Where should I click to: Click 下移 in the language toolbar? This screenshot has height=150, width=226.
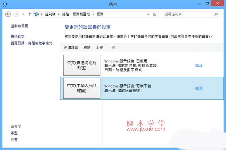pos(112,47)
